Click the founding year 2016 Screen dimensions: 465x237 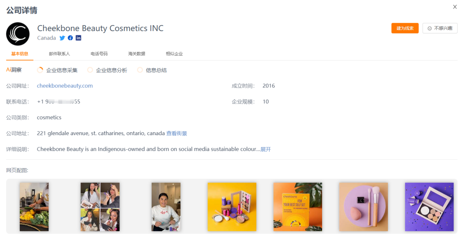[x=269, y=86]
